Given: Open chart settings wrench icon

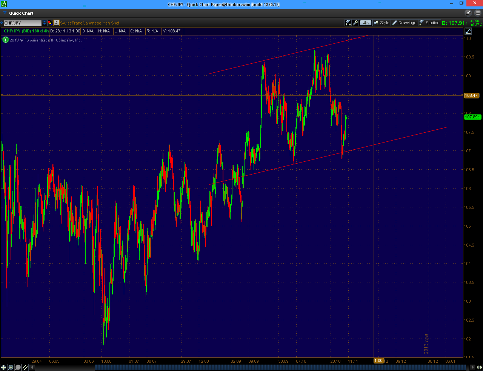Looking at the screenshot, I should click(x=355, y=23).
